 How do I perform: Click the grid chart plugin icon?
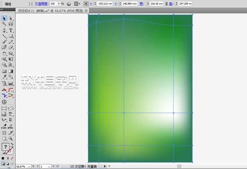pyautogui.click(x=4, y=114)
